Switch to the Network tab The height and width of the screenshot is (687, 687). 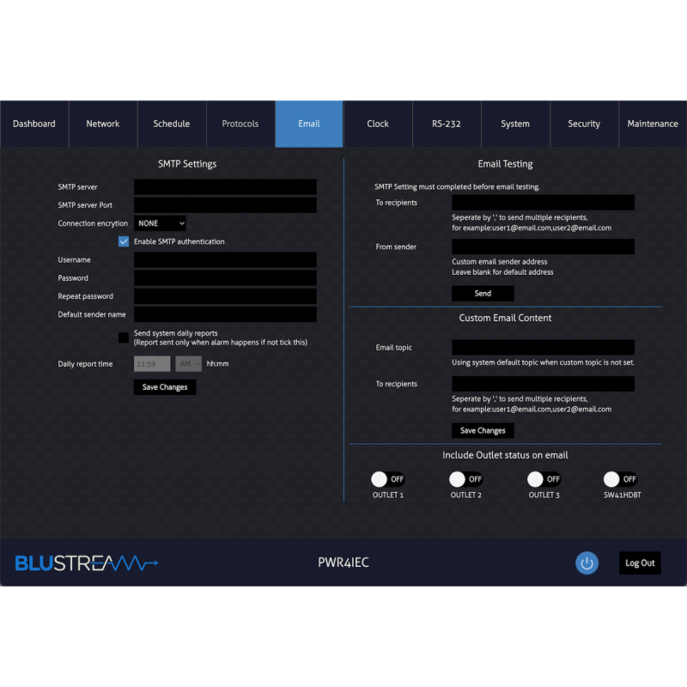pyautogui.click(x=103, y=124)
